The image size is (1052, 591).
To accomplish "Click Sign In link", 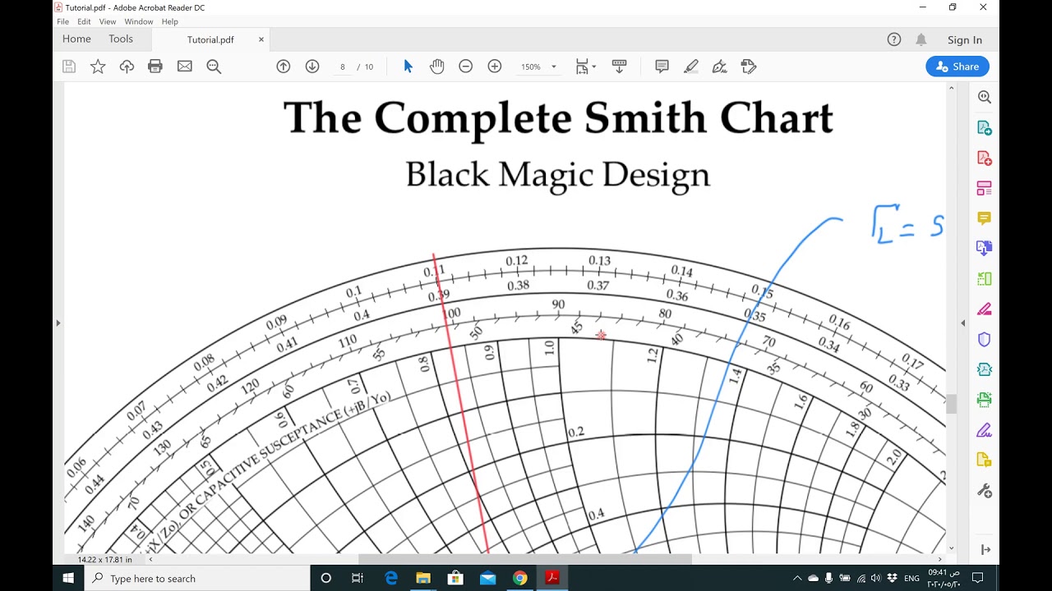I will [965, 39].
